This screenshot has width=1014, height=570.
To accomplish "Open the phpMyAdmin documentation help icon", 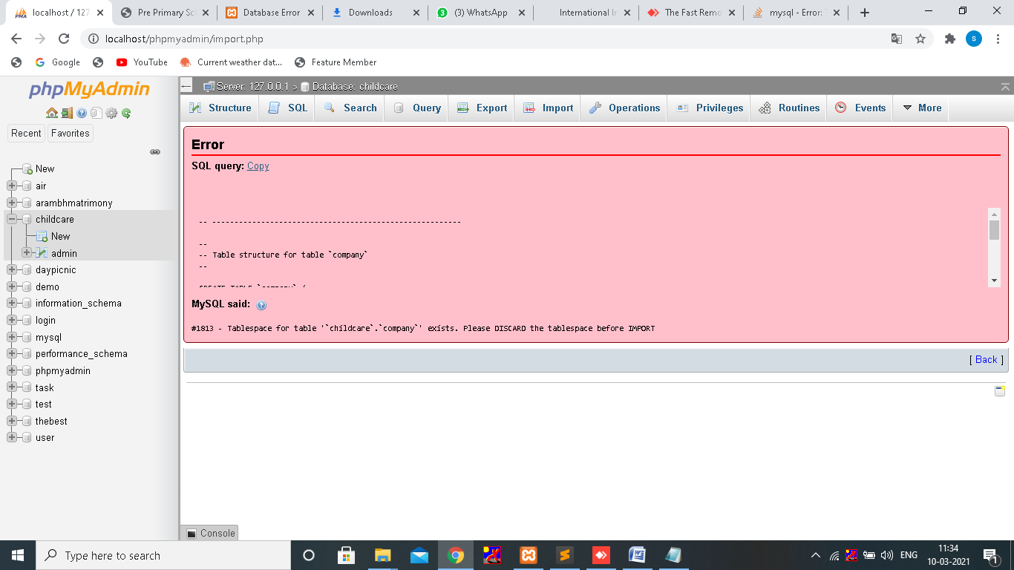I will [82, 114].
